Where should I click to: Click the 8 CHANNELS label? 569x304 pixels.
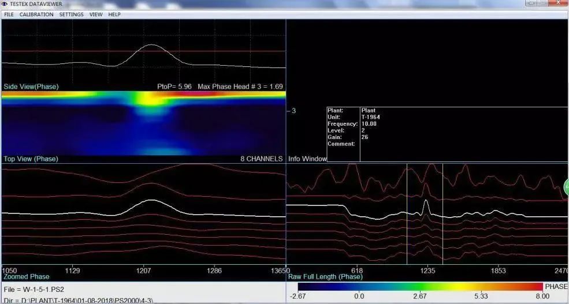click(x=261, y=159)
